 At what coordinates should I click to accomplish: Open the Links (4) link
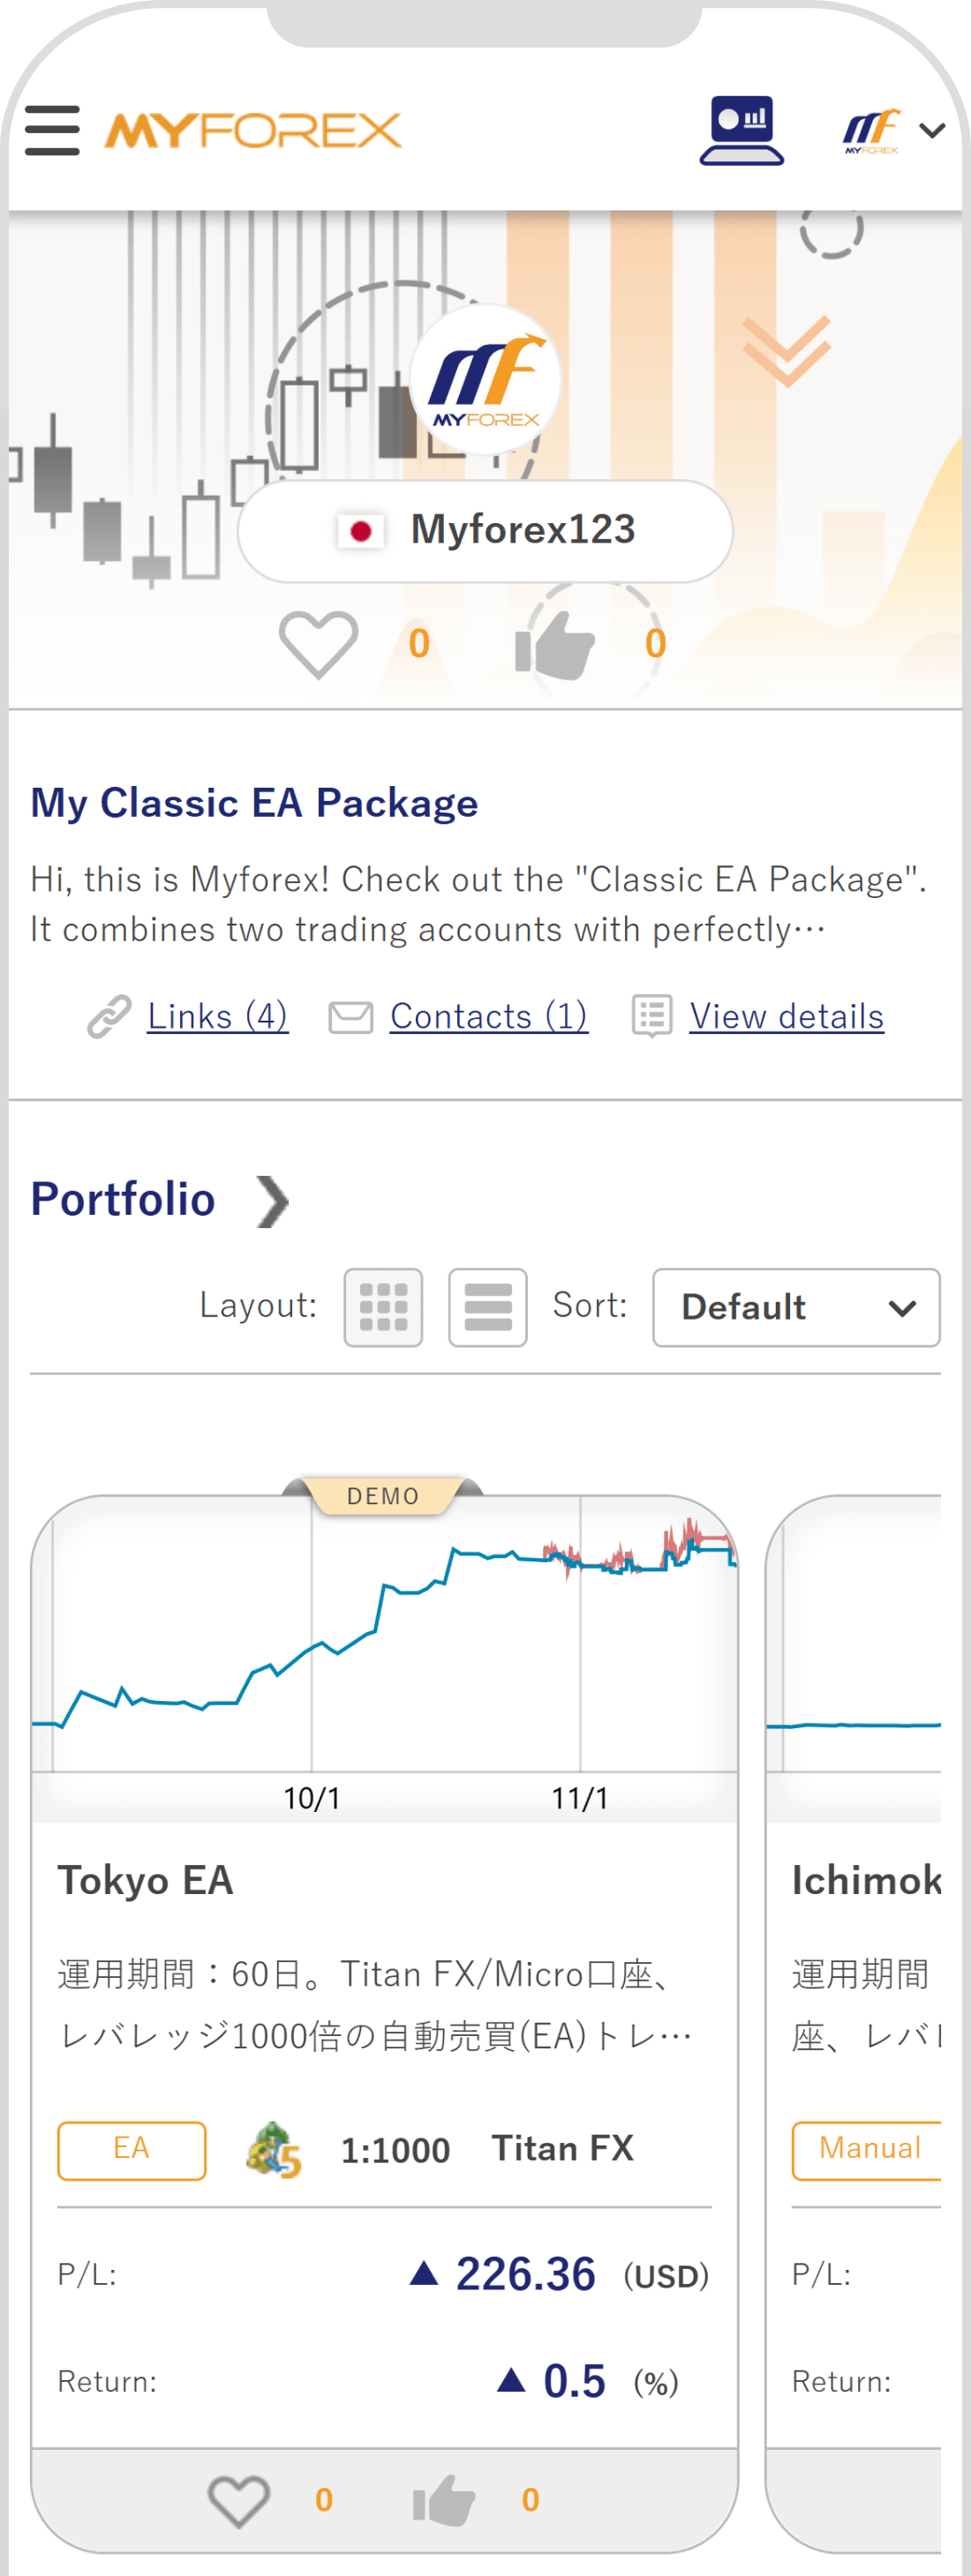(x=217, y=1016)
